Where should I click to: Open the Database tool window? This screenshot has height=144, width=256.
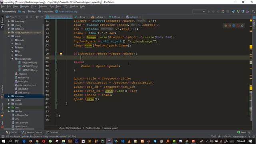(x=254, y=22)
